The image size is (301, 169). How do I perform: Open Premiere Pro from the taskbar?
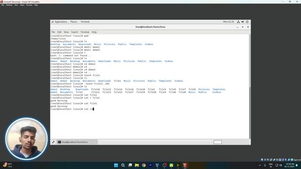click(x=150, y=165)
